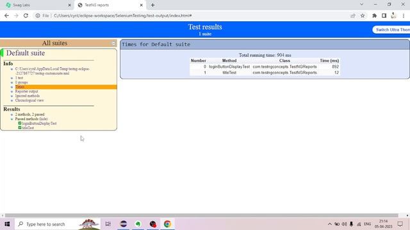Click the titleTest passed method
Viewport: 410px width, 230px height.
tap(28, 128)
